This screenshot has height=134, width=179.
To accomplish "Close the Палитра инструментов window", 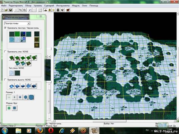I will point(41,17).
